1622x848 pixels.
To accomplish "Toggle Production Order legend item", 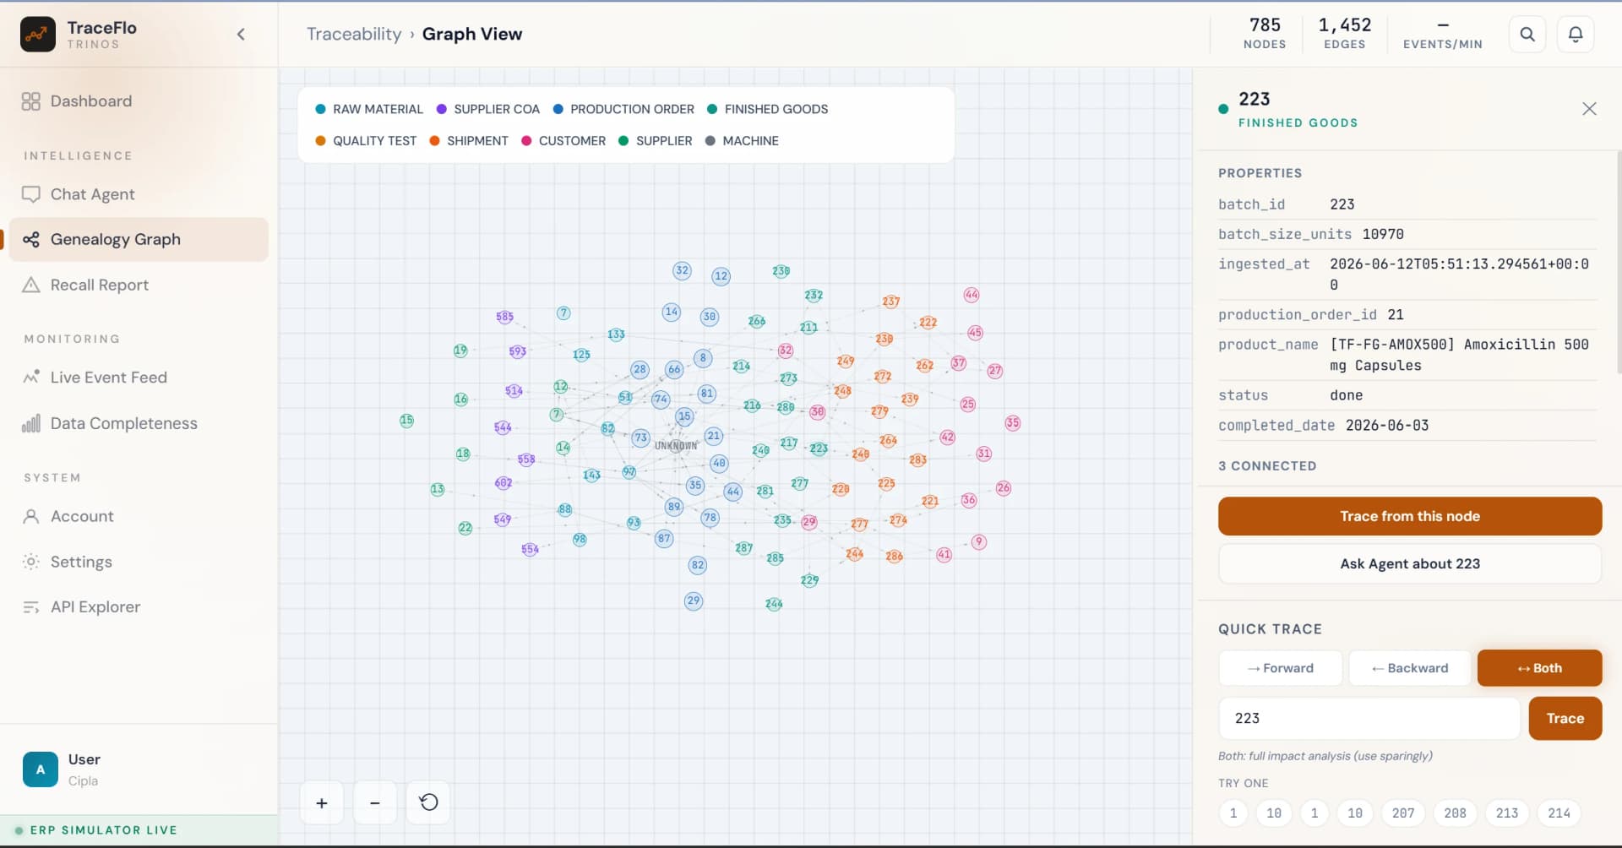I will coord(623,109).
